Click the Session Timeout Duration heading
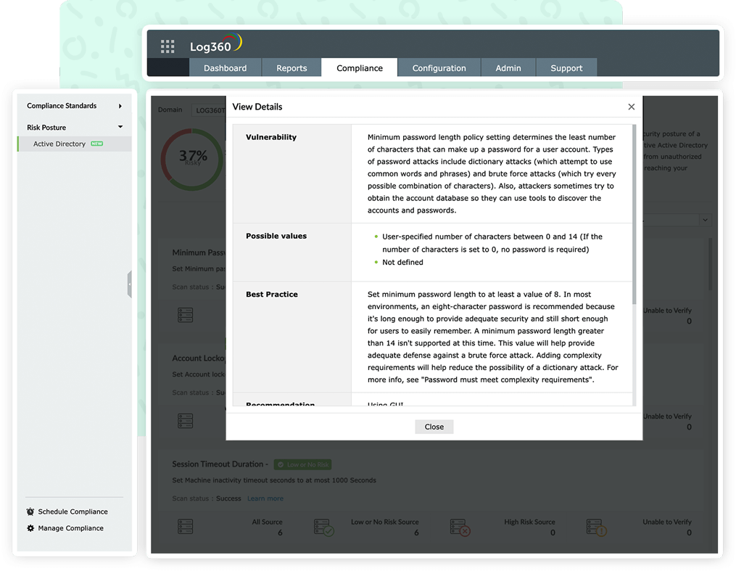The height and width of the screenshot is (571, 736). [218, 464]
